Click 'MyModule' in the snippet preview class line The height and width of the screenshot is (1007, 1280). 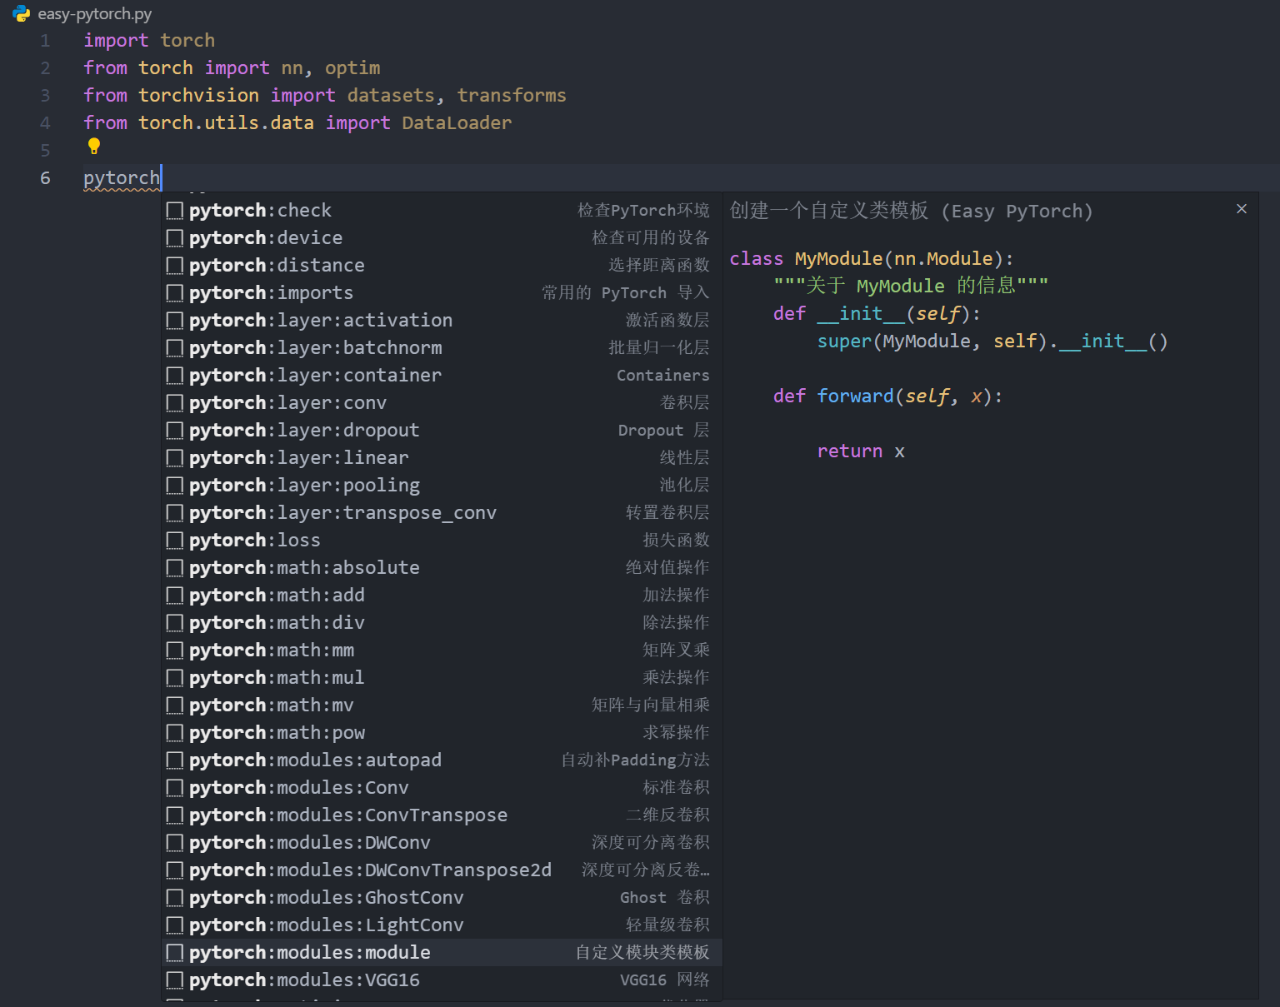(838, 259)
